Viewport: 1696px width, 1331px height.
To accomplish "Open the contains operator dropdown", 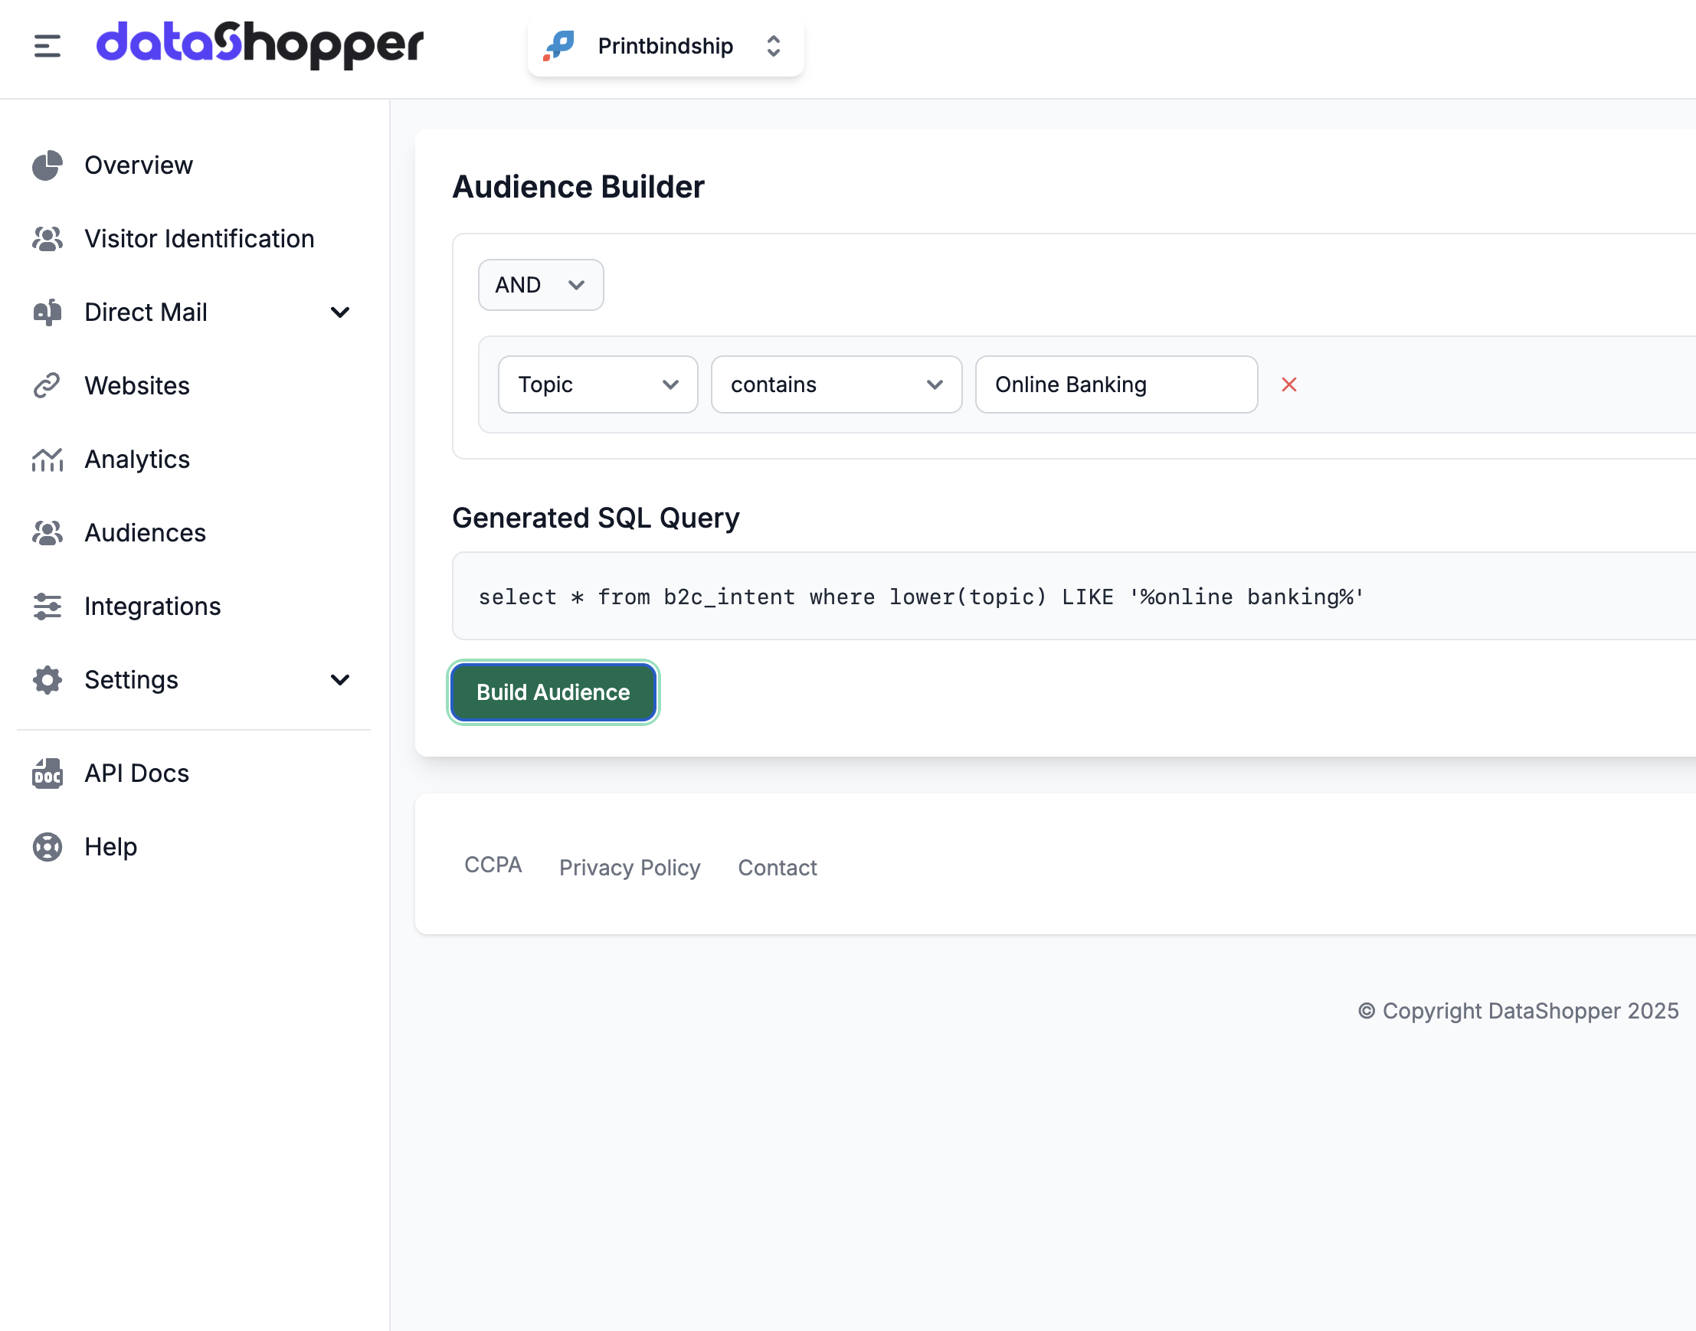I will 836,384.
